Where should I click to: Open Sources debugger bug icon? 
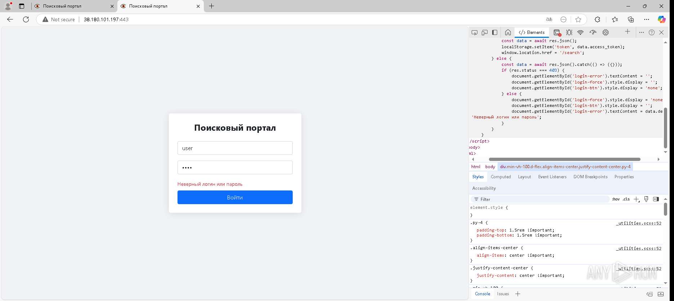[569, 32]
